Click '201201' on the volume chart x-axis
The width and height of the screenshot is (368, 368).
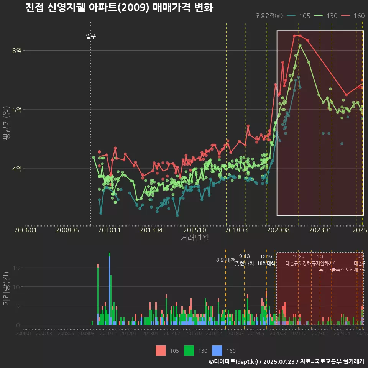tap(128, 333)
